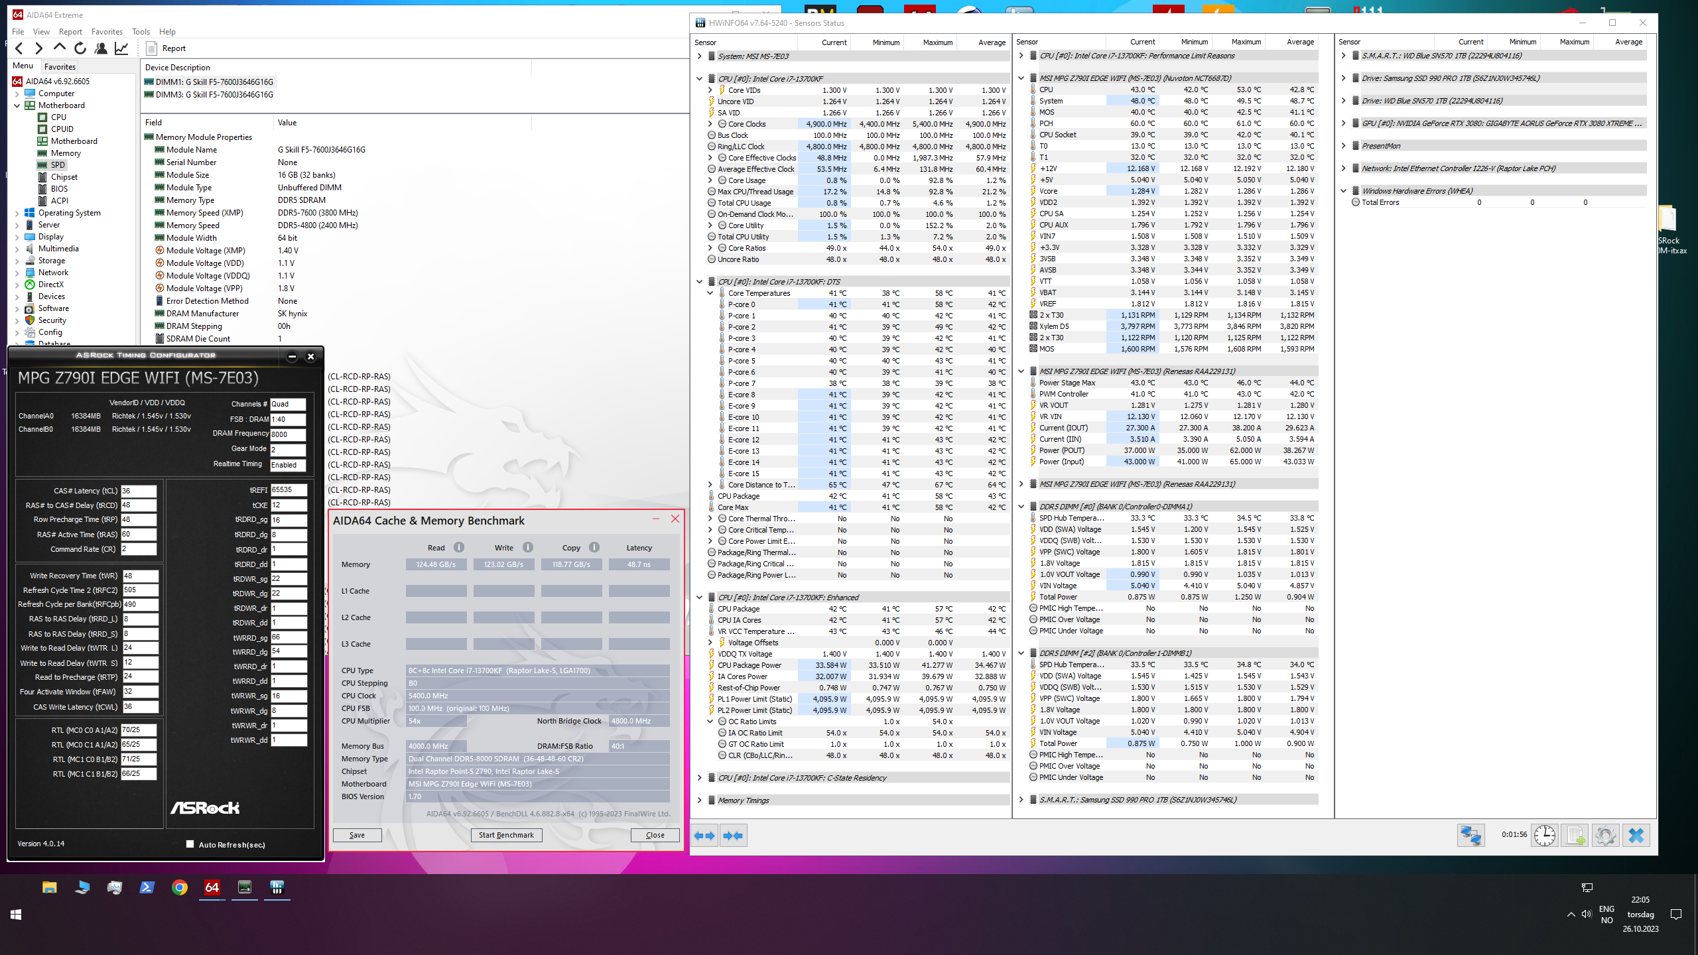Open the View menu in AIDA64

(41, 31)
